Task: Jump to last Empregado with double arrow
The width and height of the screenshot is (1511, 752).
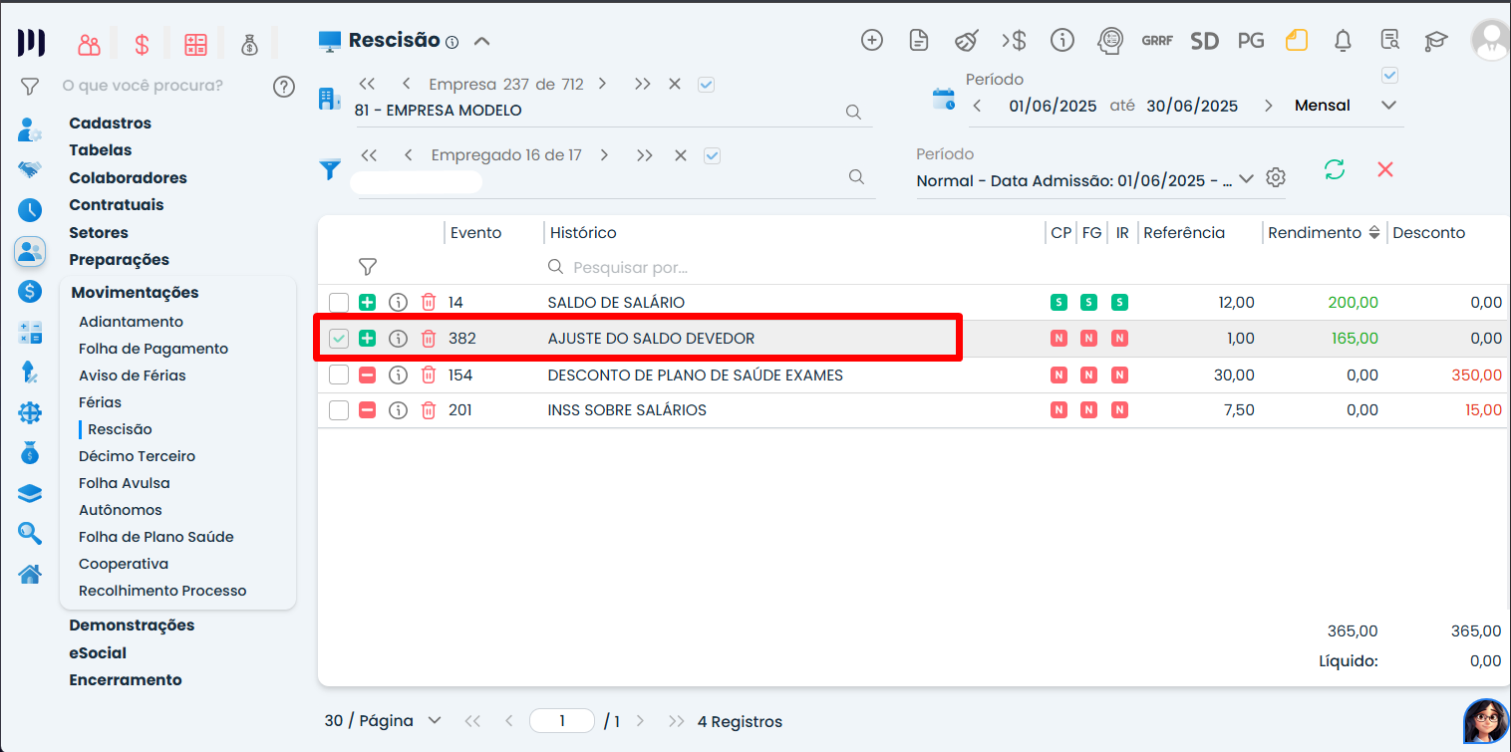Action: [x=645, y=155]
